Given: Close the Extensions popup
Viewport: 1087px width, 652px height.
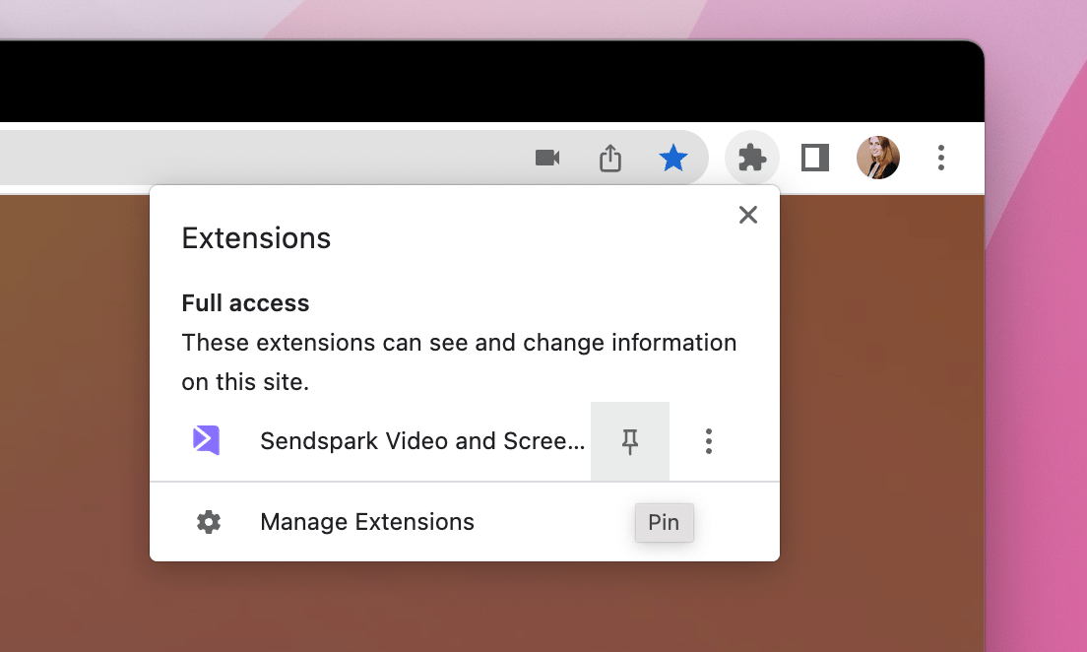Looking at the screenshot, I should [748, 215].
